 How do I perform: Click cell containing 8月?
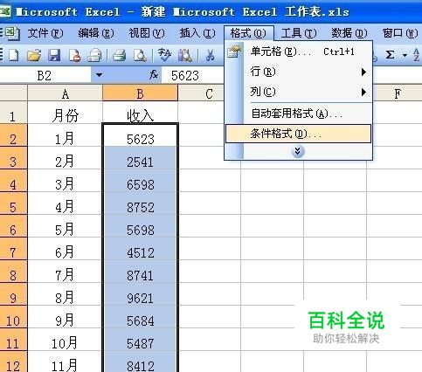point(66,294)
